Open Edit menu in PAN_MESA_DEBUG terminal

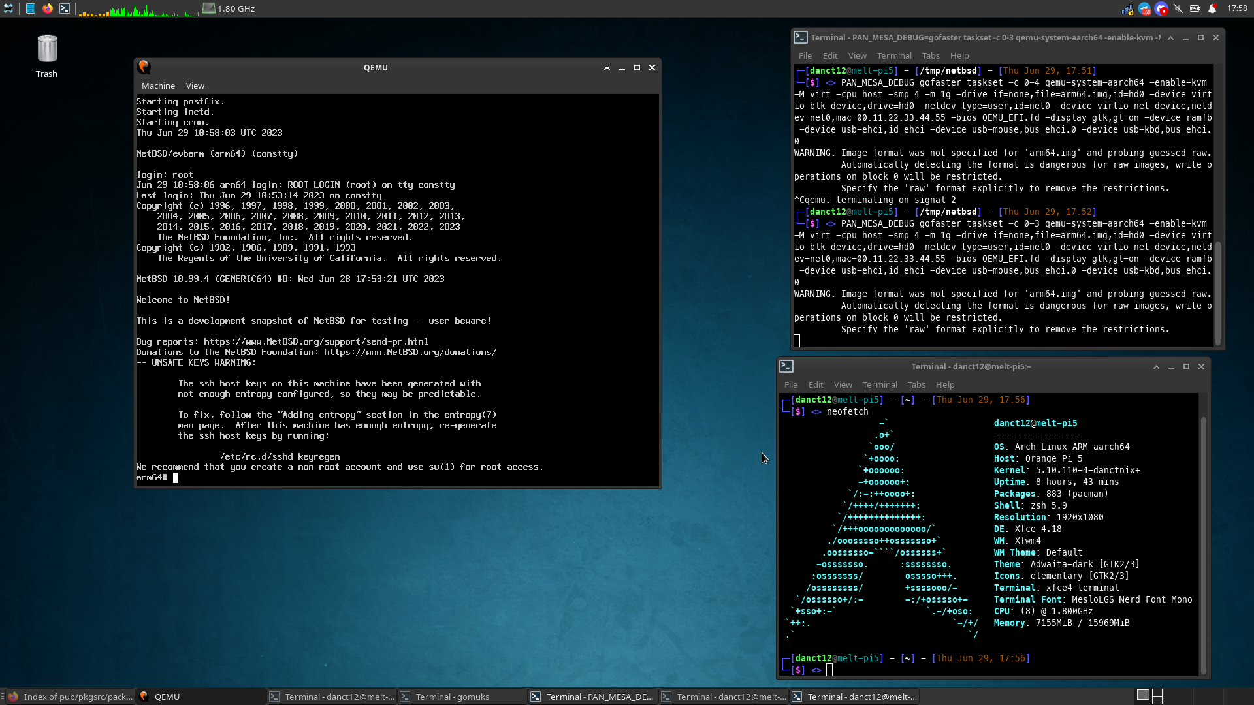click(x=830, y=55)
